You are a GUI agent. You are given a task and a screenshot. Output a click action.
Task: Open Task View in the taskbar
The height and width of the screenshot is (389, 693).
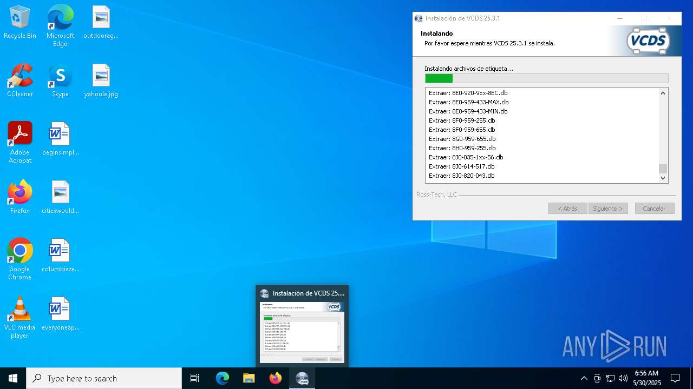tap(195, 378)
